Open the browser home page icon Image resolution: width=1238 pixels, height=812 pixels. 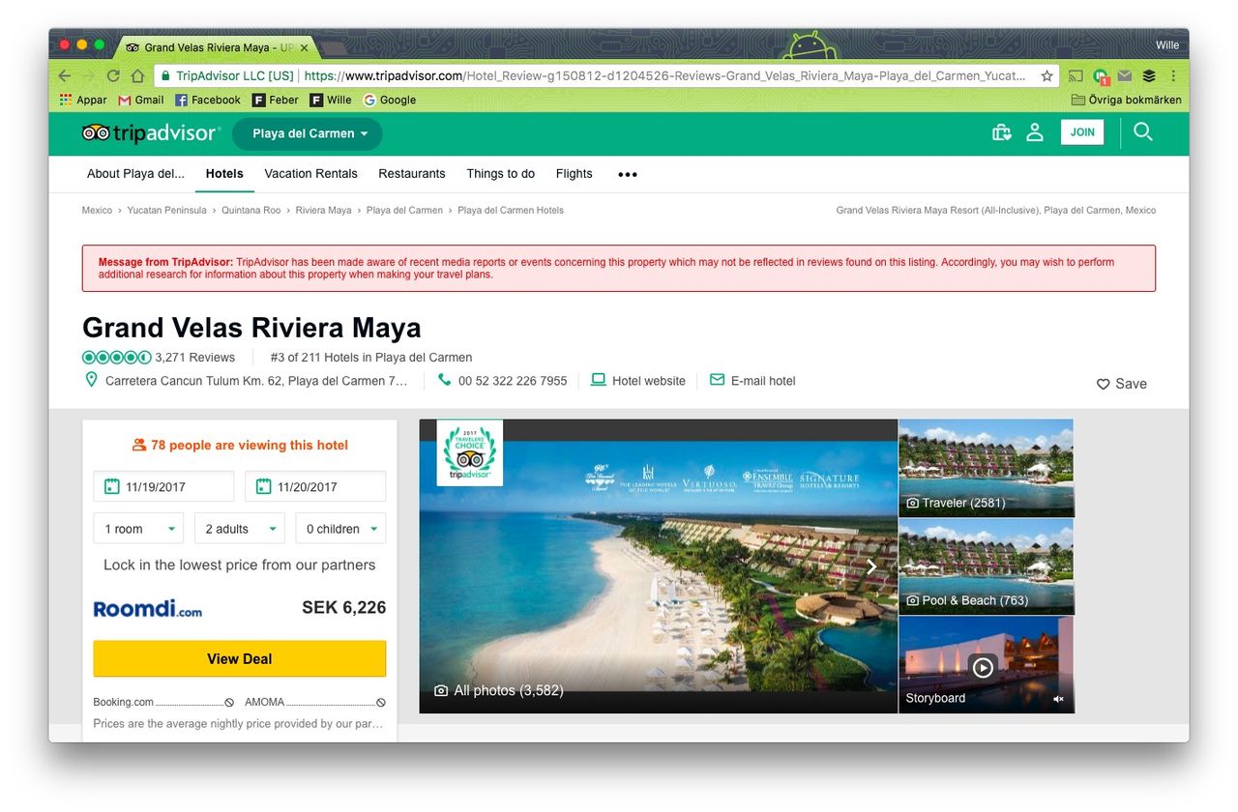(x=137, y=75)
